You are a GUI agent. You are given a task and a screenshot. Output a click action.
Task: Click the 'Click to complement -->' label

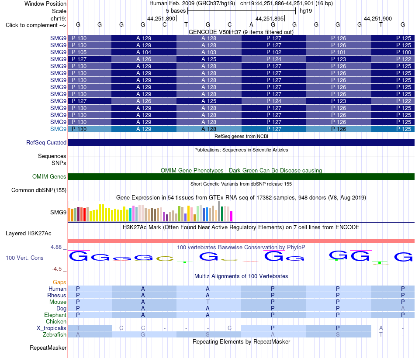[x=36, y=25]
